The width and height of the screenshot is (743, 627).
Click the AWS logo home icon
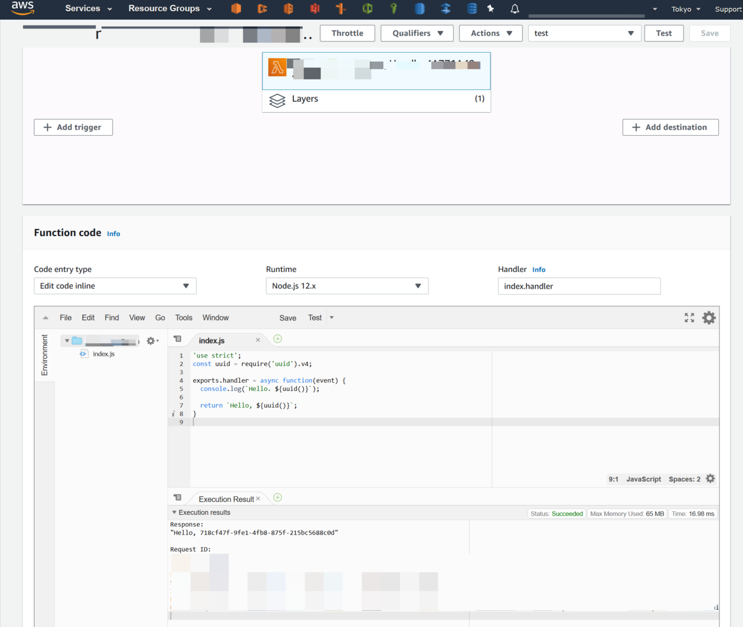[x=22, y=7]
